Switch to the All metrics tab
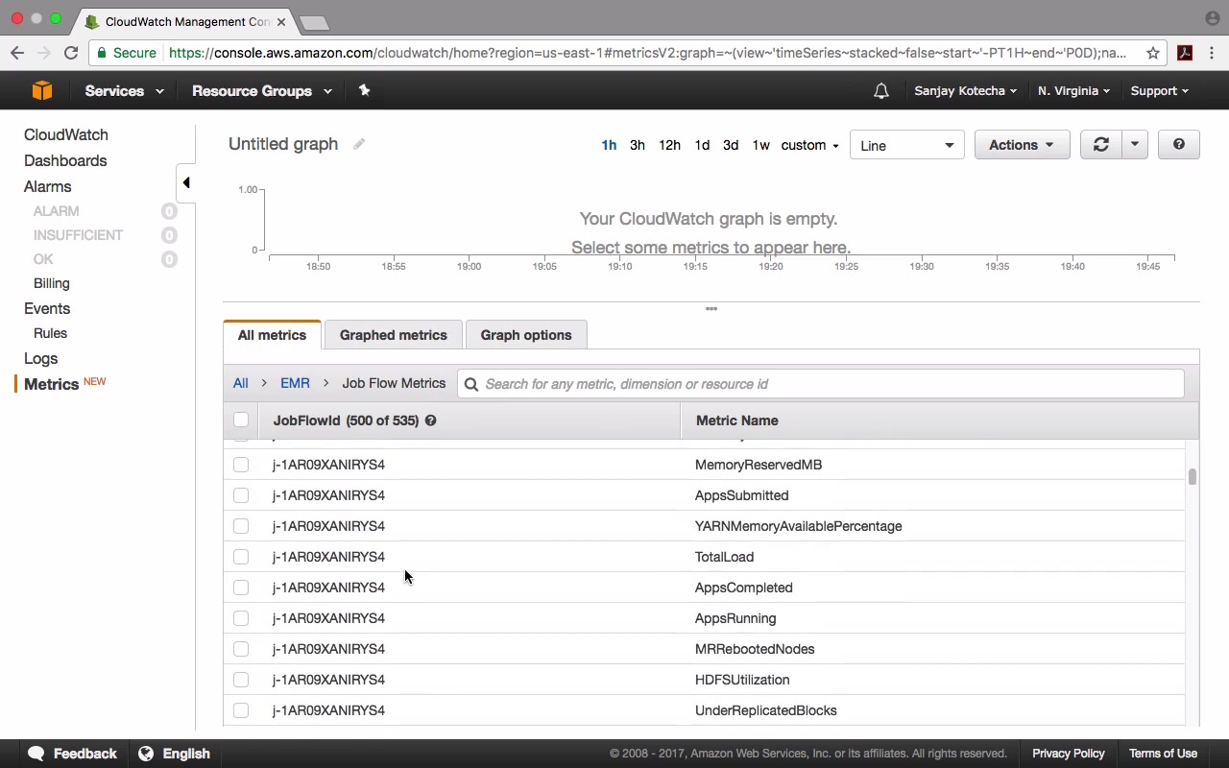Screen dimensions: 1229x768 (272, 335)
